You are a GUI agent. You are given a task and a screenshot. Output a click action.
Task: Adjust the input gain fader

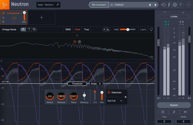click(x=159, y=42)
